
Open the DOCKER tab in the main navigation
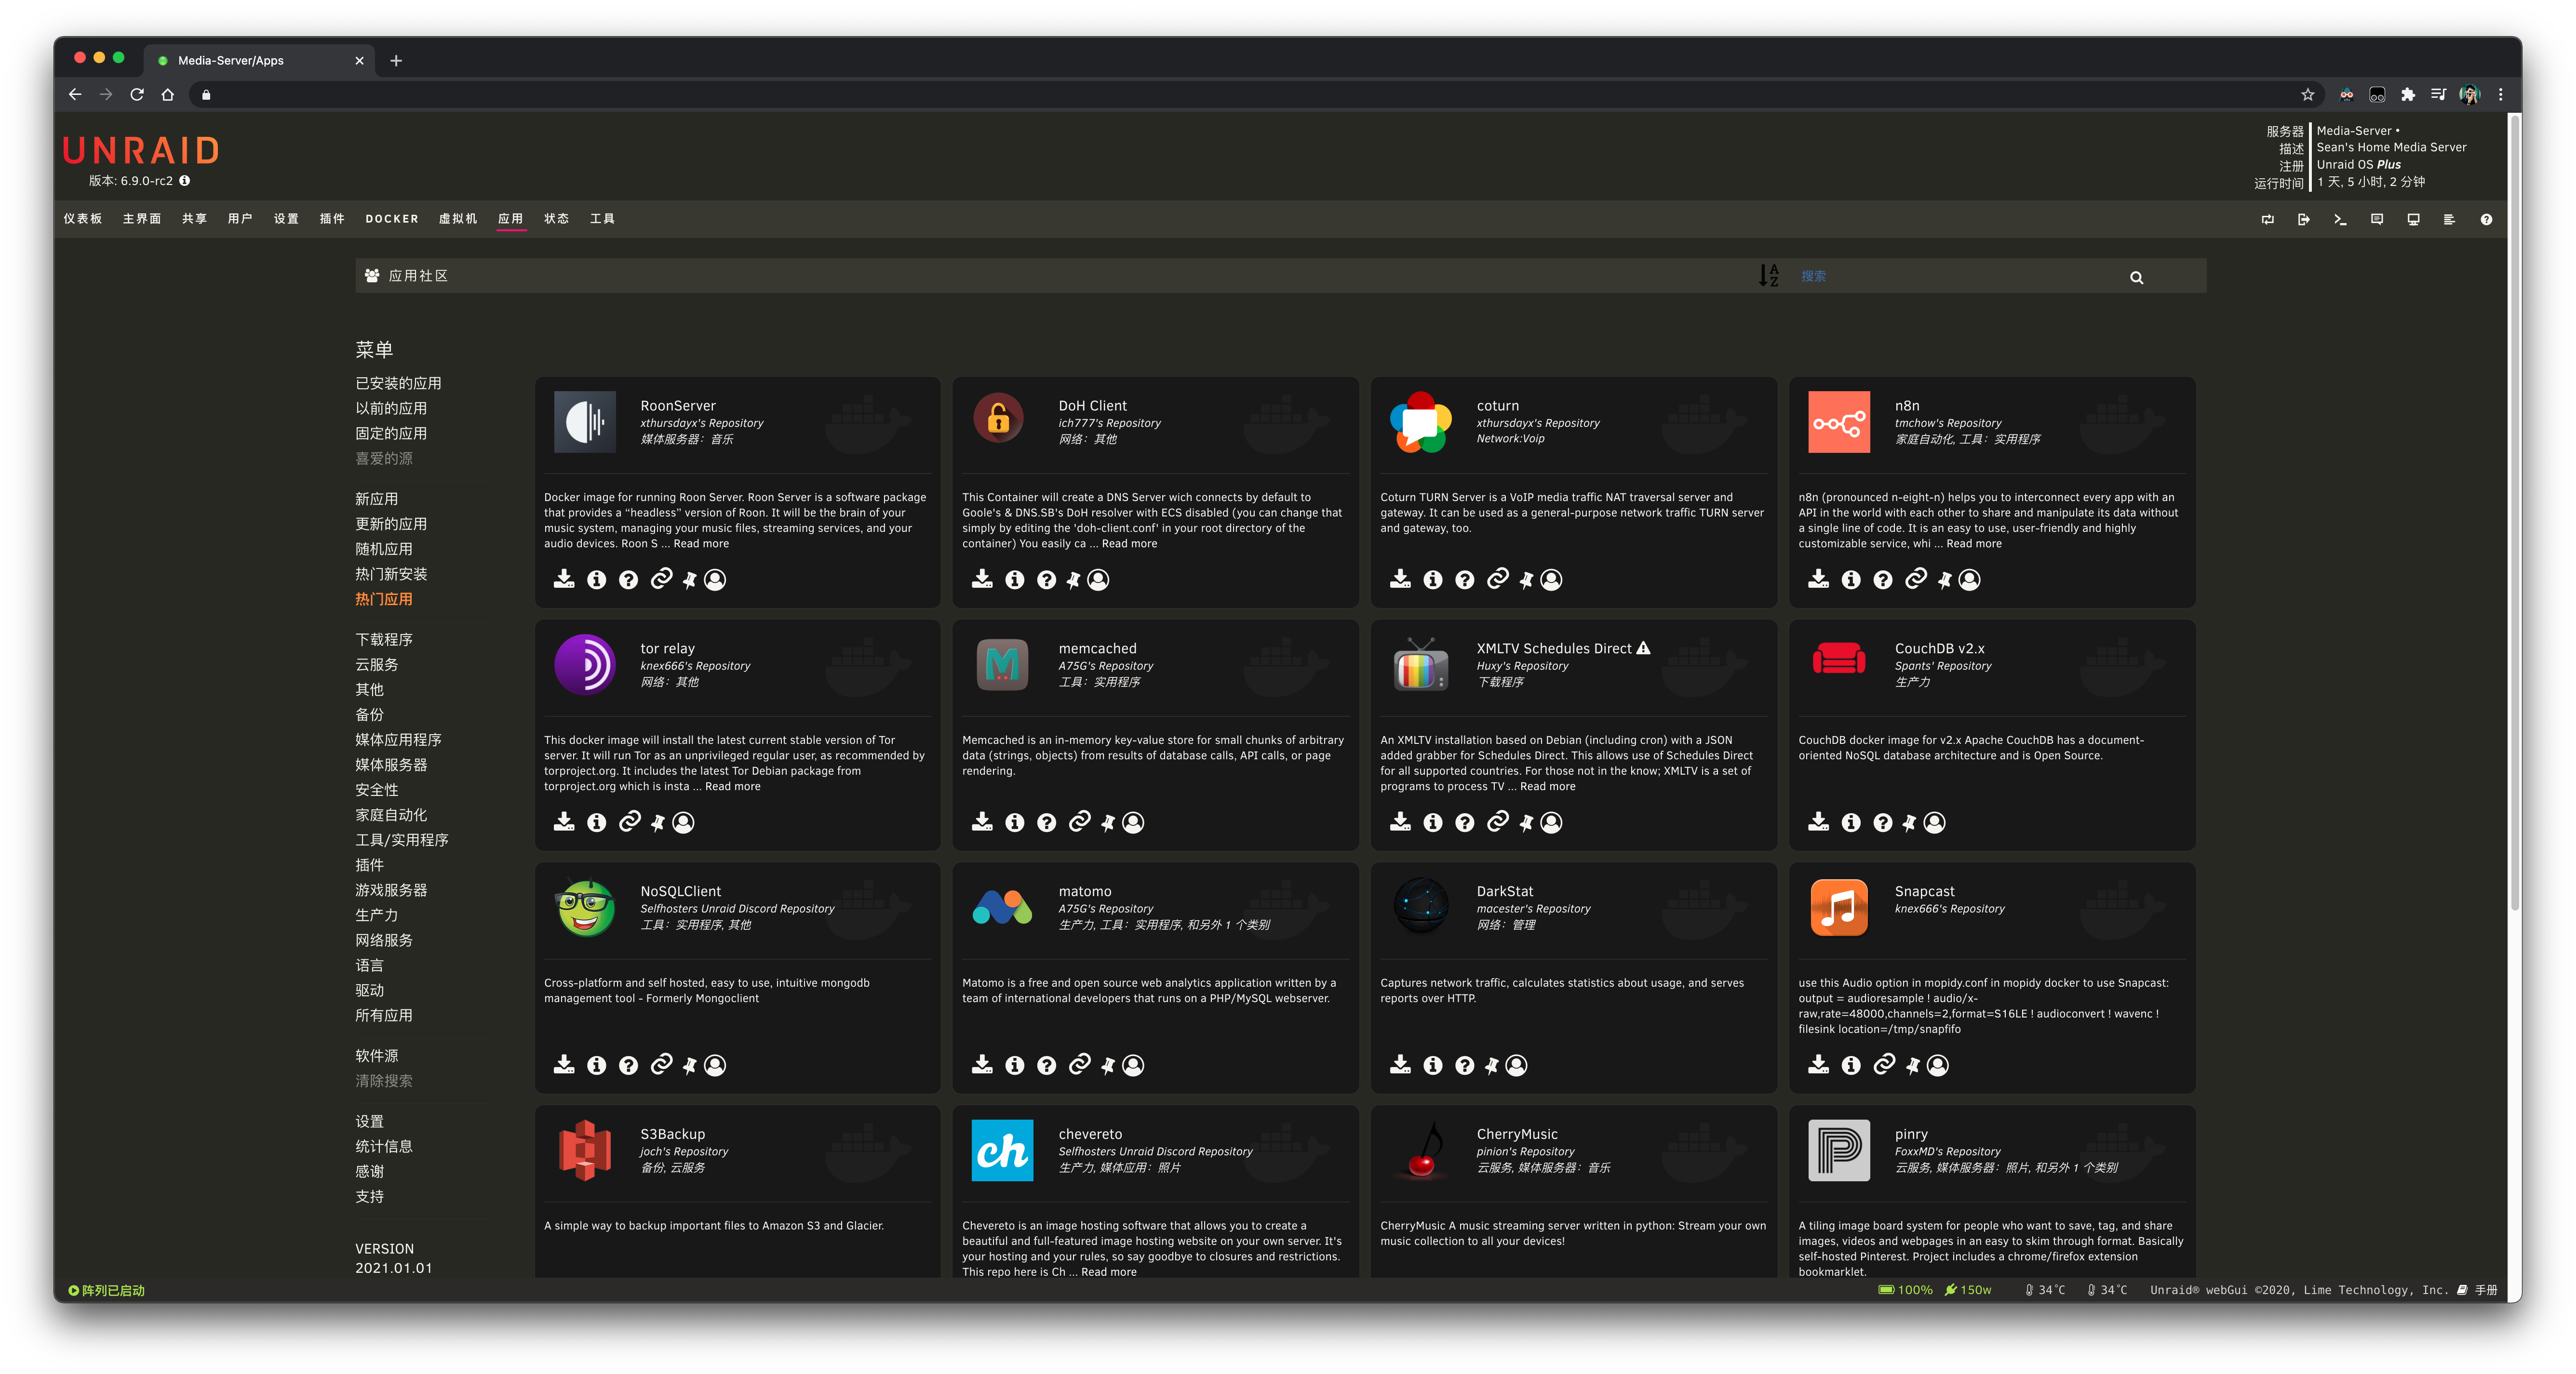click(x=391, y=219)
